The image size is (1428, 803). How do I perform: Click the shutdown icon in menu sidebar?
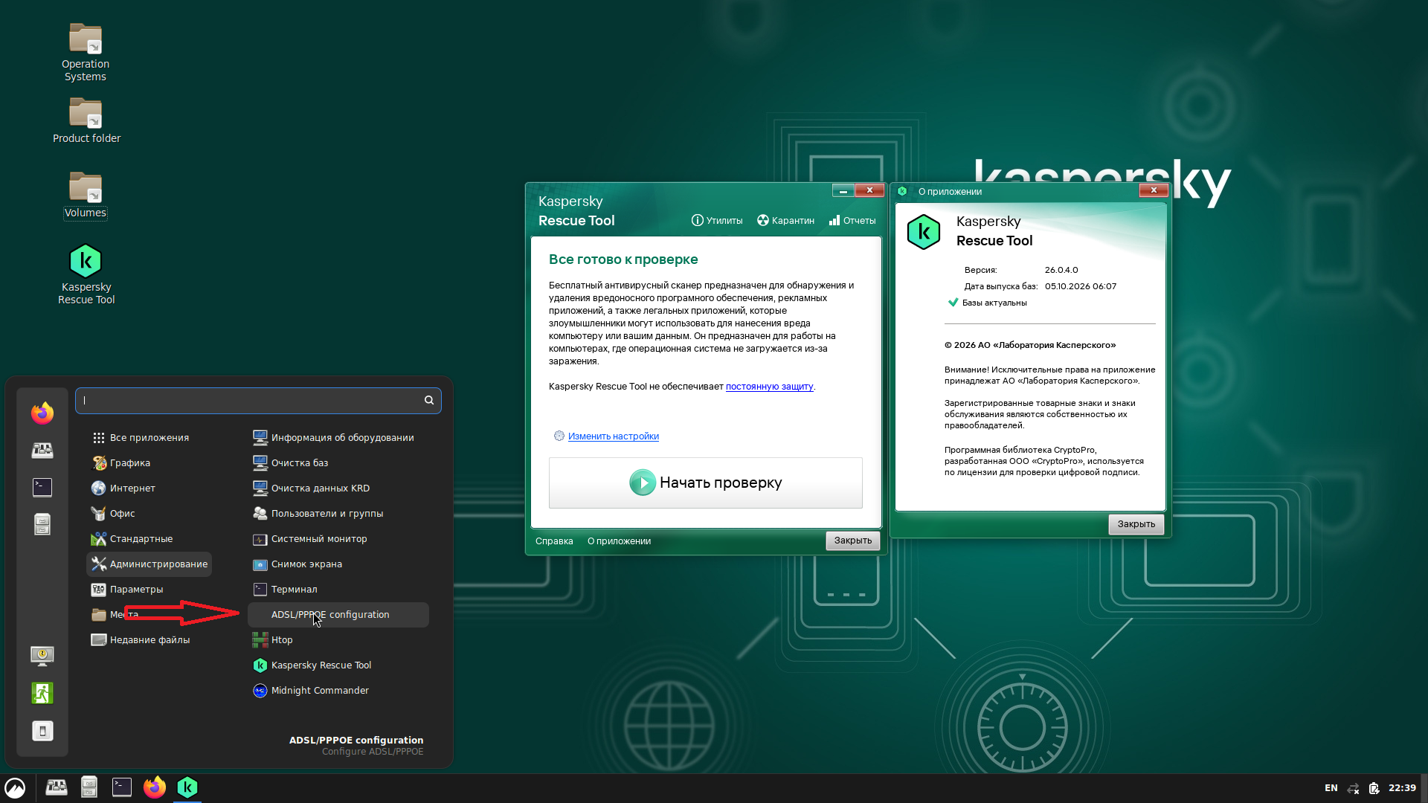(42, 731)
